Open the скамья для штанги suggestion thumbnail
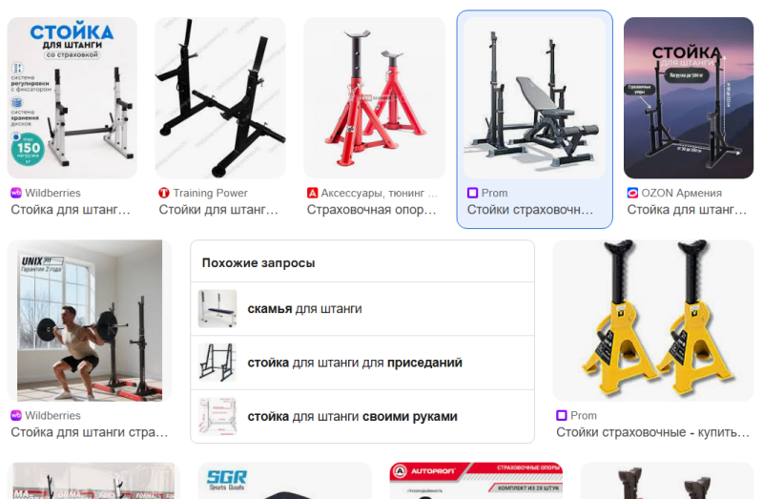763x499 pixels. [x=217, y=308]
